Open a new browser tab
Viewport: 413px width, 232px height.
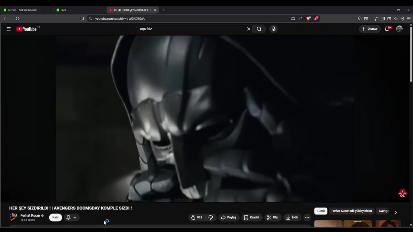coord(163,10)
